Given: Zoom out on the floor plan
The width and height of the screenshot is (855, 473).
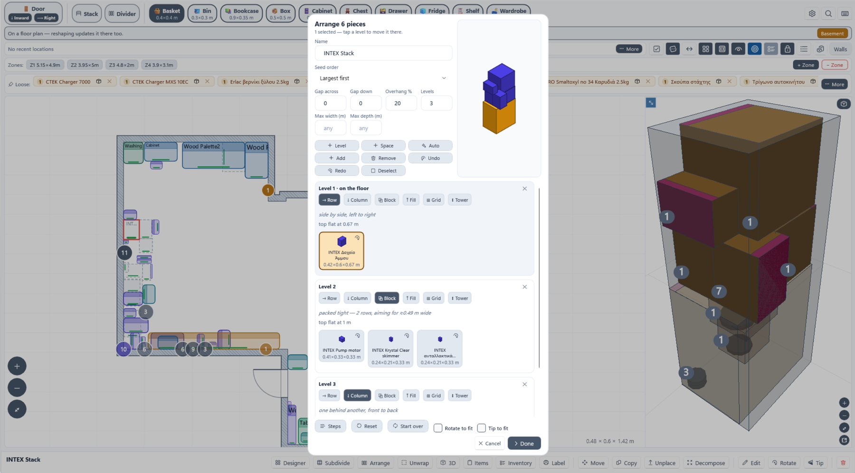Looking at the screenshot, I should pyautogui.click(x=17, y=387).
